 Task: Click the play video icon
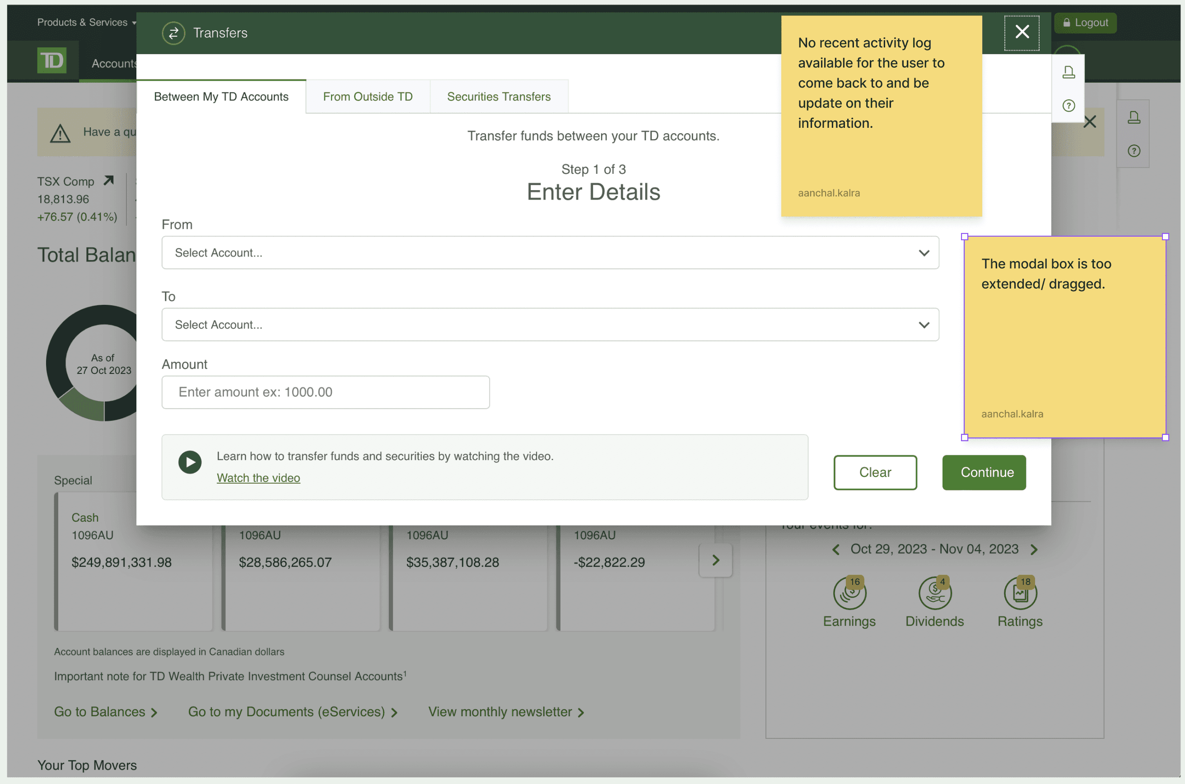tap(190, 462)
